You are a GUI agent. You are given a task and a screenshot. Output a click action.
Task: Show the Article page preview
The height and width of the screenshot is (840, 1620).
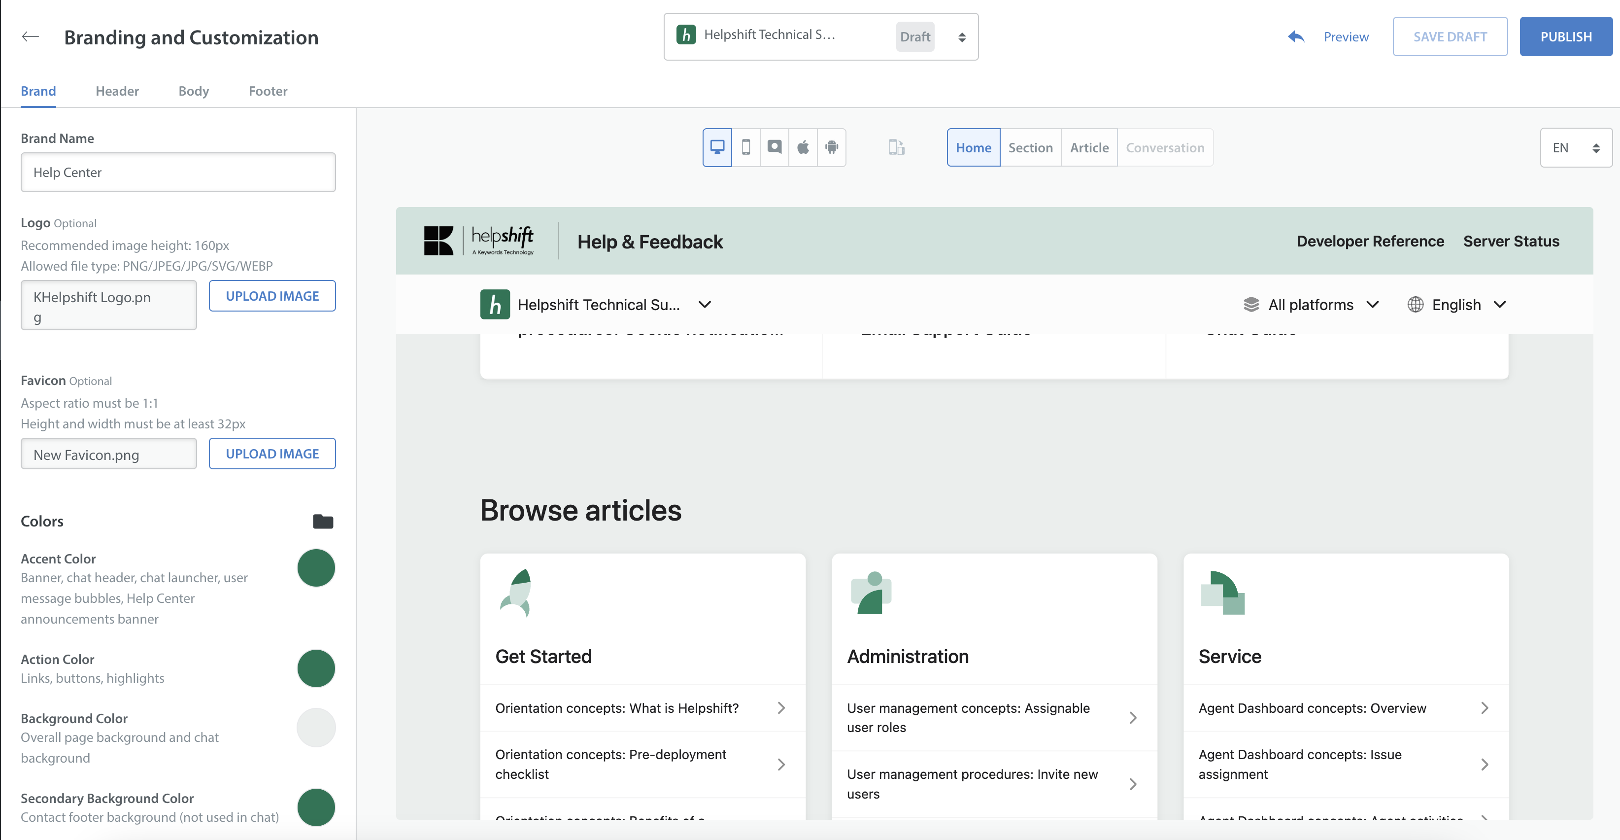coord(1090,147)
